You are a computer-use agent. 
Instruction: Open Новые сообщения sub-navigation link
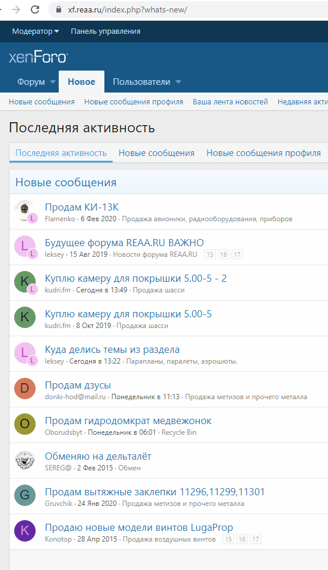(x=42, y=102)
